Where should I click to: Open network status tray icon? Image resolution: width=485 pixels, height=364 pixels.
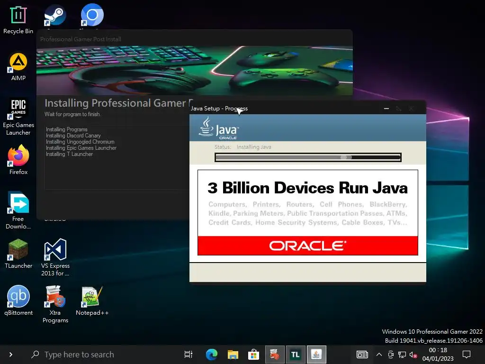click(x=402, y=355)
